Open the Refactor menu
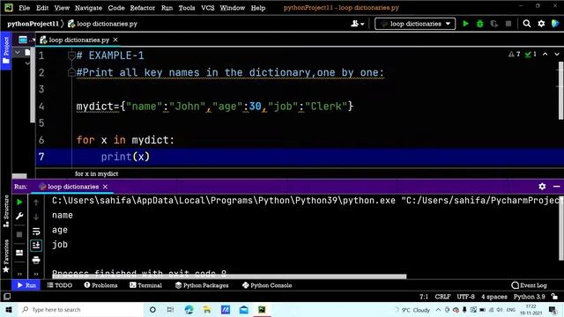 pos(143,8)
